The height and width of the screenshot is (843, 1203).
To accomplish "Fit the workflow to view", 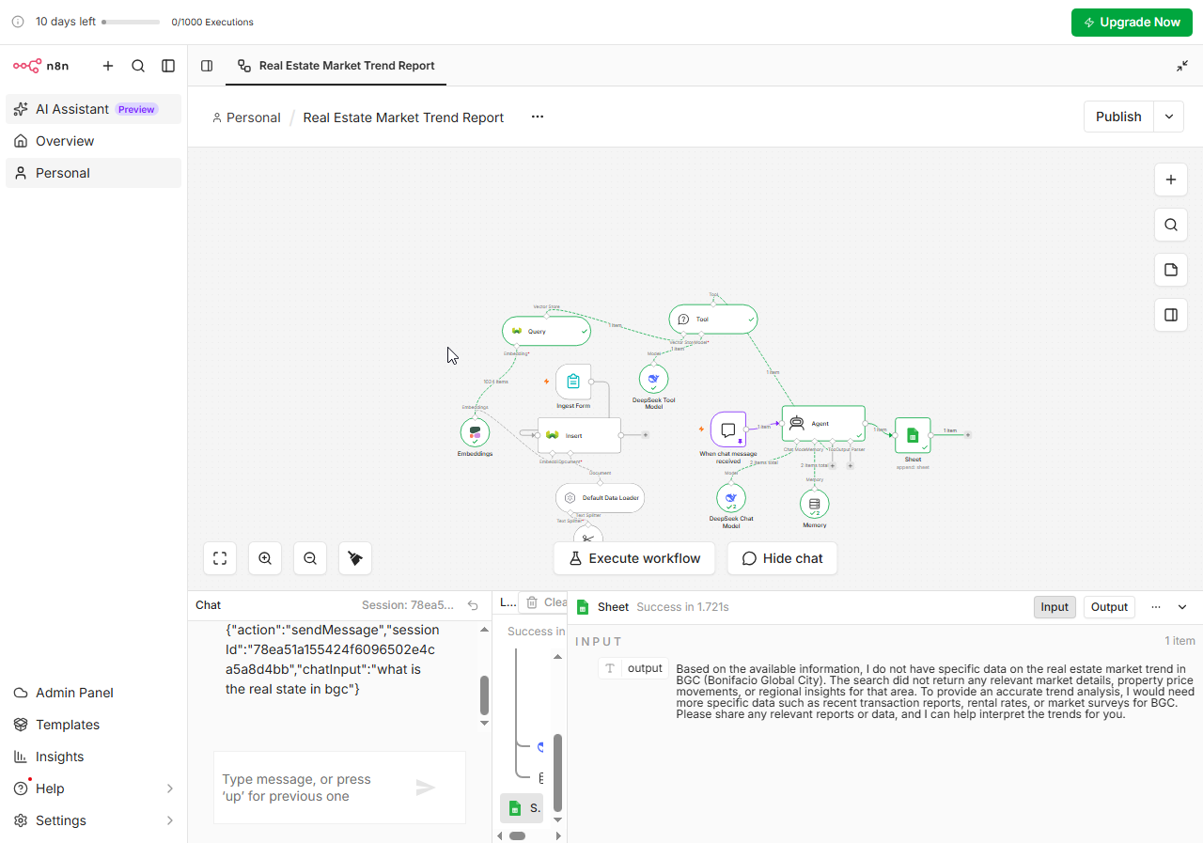I will pyautogui.click(x=220, y=558).
